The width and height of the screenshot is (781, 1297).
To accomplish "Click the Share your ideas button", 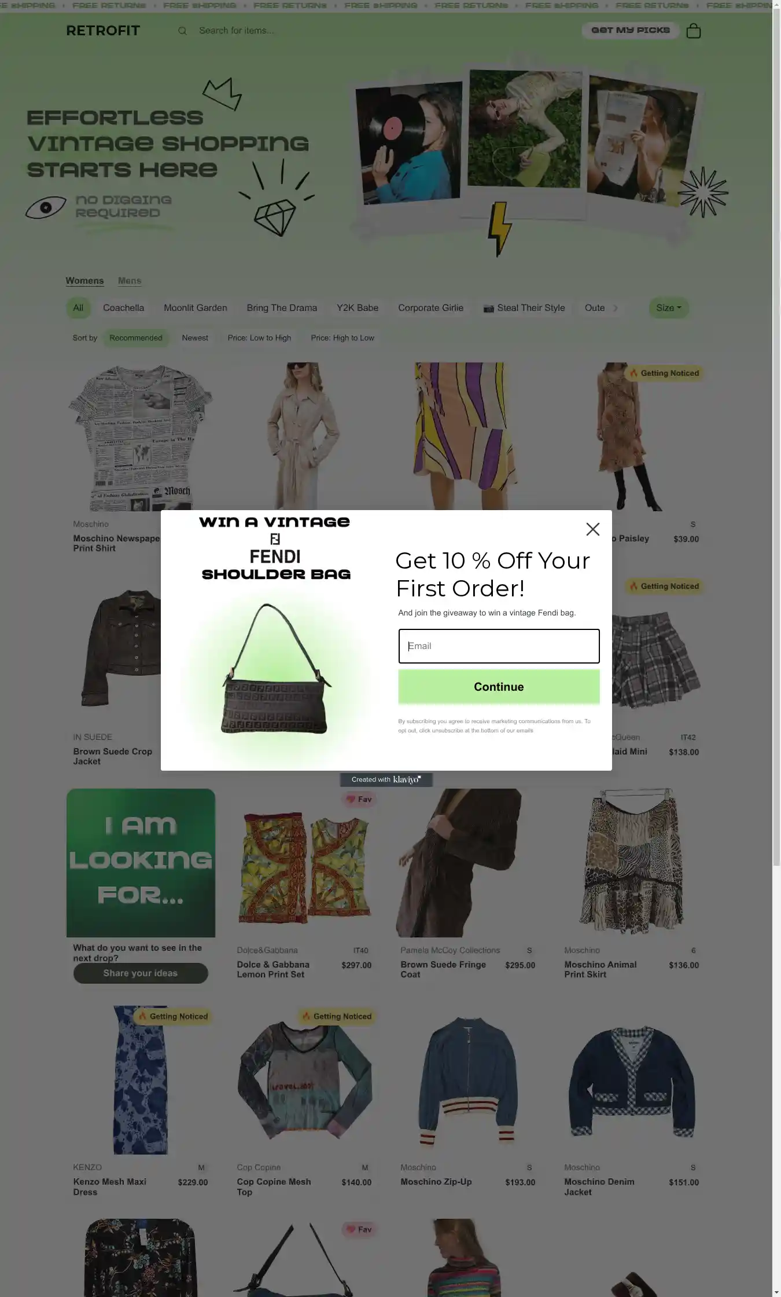I will (x=141, y=973).
